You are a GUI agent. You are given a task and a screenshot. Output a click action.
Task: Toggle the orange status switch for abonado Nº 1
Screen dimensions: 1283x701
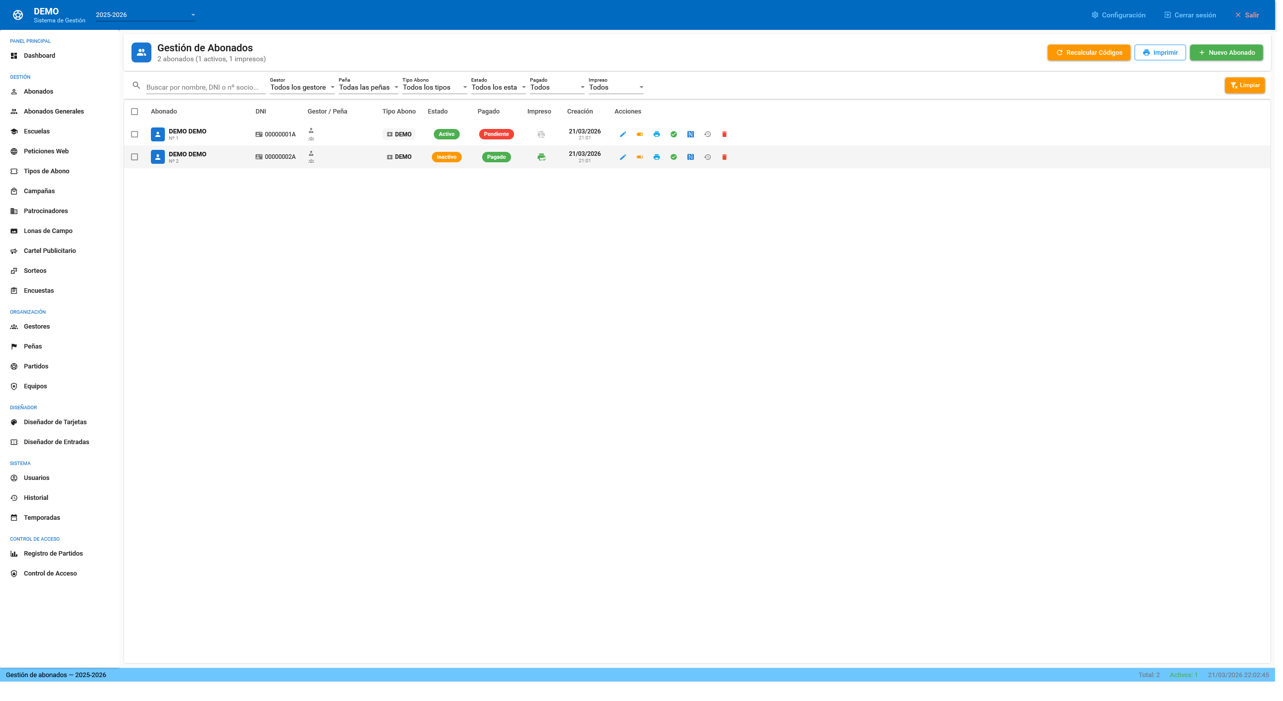[x=640, y=134]
